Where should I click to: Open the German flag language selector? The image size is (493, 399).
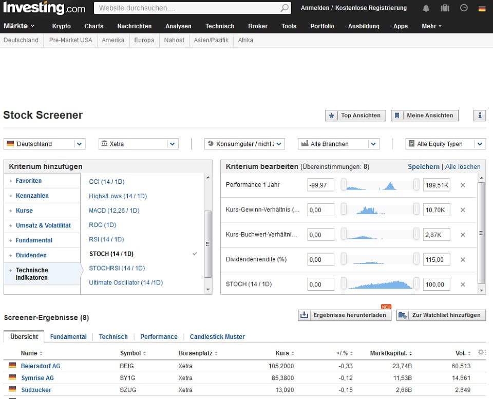[x=482, y=8]
